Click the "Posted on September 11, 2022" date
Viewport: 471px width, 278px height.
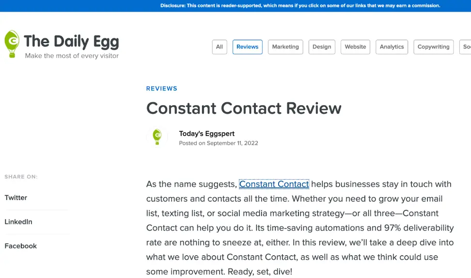point(219,143)
